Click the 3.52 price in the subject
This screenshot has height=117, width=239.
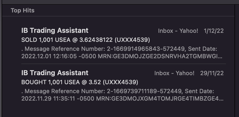pos(94,82)
